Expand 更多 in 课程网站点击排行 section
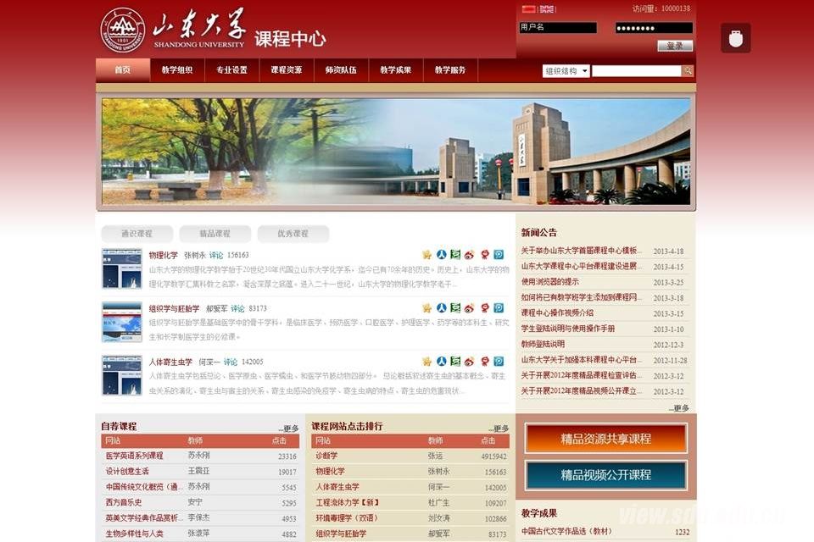 (x=499, y=429)
